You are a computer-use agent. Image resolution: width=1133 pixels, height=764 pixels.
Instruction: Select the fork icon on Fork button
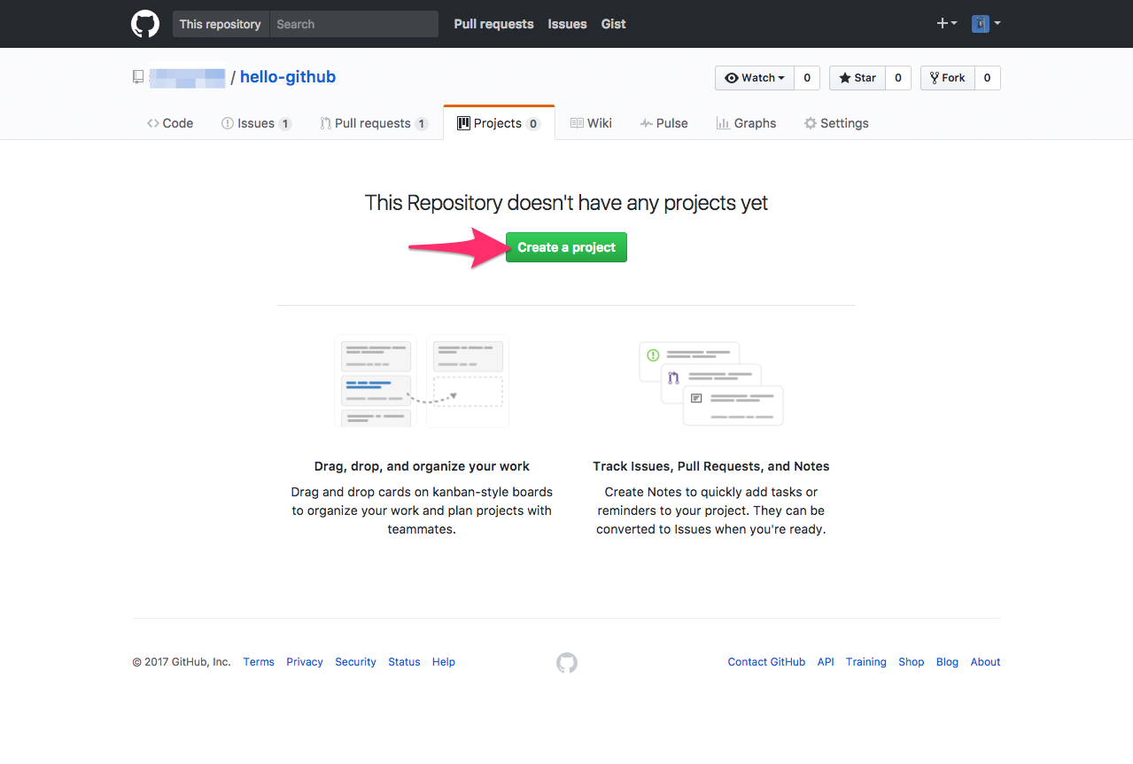point(933,77)
